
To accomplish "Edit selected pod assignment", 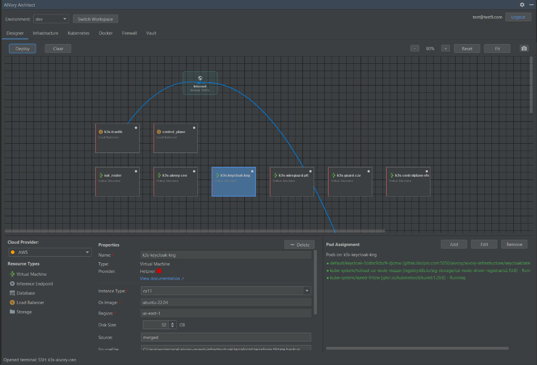I will (x=484, y=244).
